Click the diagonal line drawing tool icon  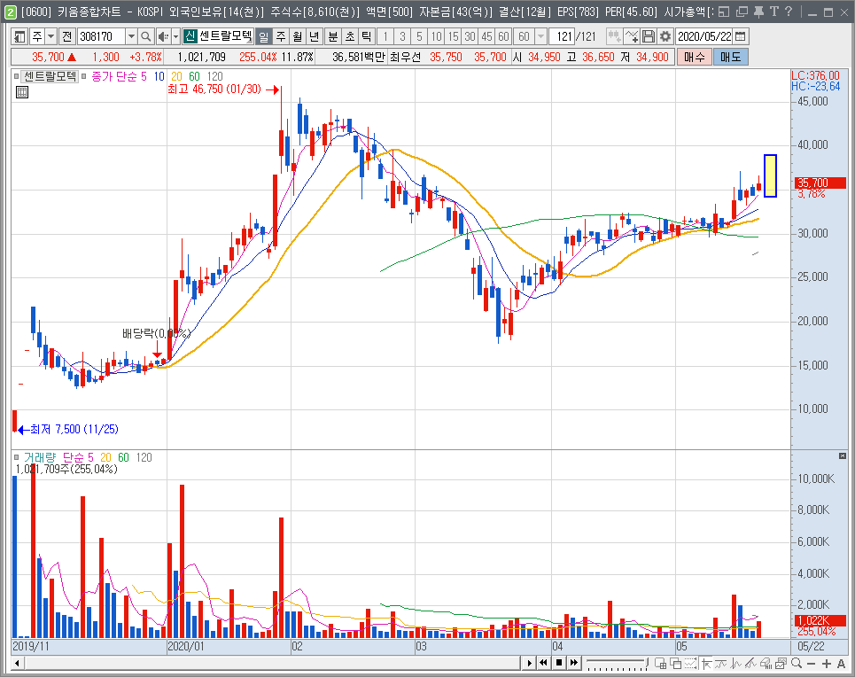click(x=750, y=664)
